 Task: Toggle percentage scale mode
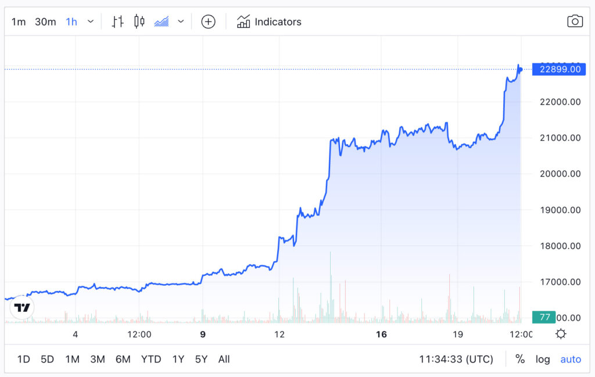click(x=521, y=359)
